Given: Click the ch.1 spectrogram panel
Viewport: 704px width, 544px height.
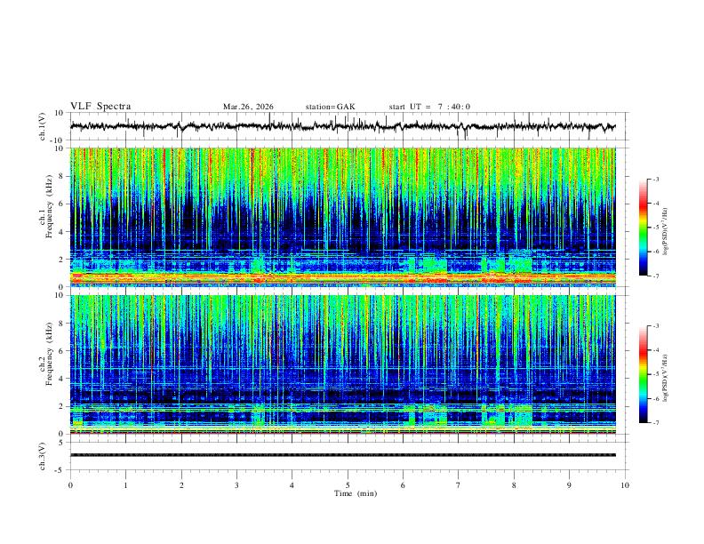Looking at the screenshot, I should (343, 217).
